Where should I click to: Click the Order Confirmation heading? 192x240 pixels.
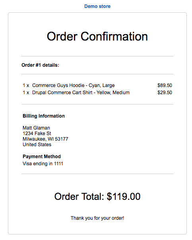97,37
